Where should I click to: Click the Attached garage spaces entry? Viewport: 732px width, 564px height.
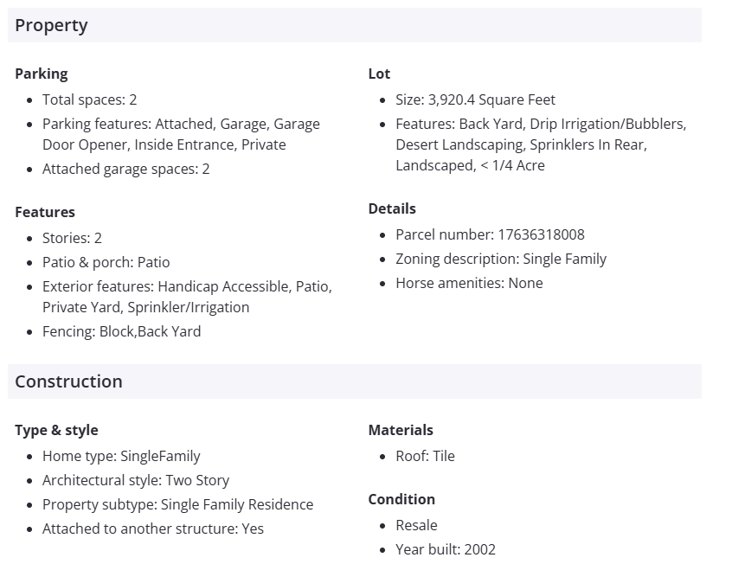125,169
